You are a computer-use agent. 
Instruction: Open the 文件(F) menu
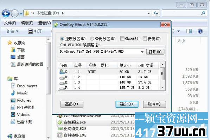[10, 23]
